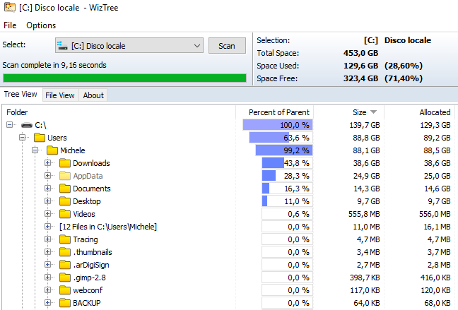Click the 24,9 GB size of AppData
Viewport: 458px width, 310px height.
366,176
